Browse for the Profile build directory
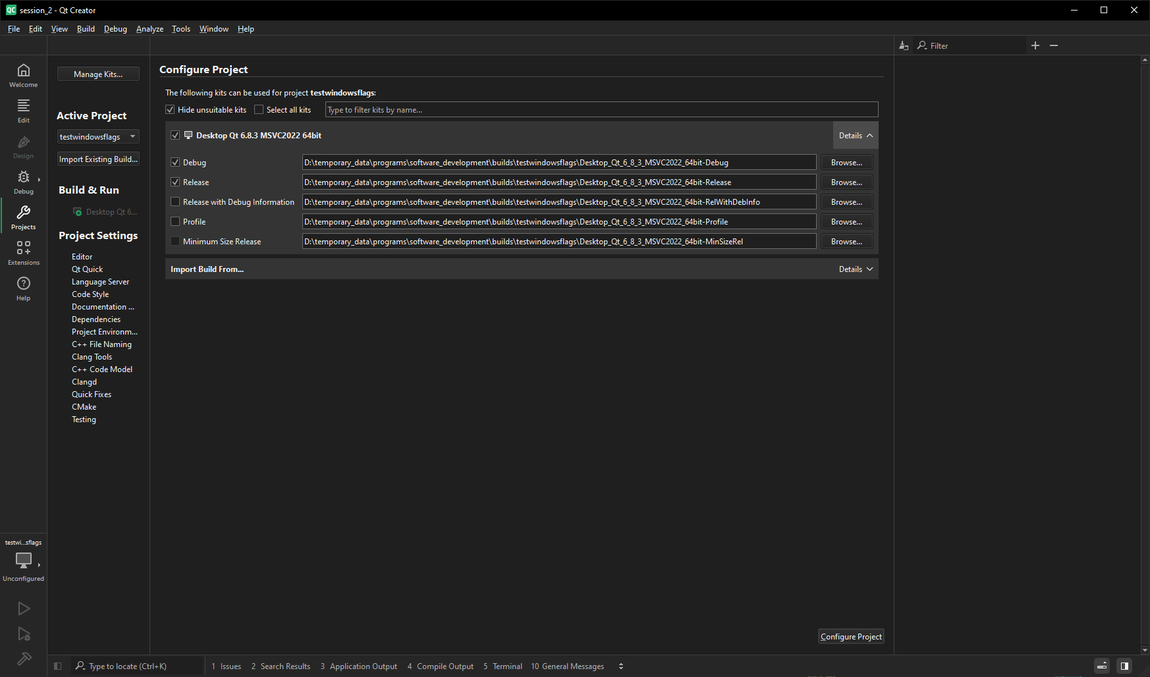Screen dimensions: 1150x677 (846, 221)
